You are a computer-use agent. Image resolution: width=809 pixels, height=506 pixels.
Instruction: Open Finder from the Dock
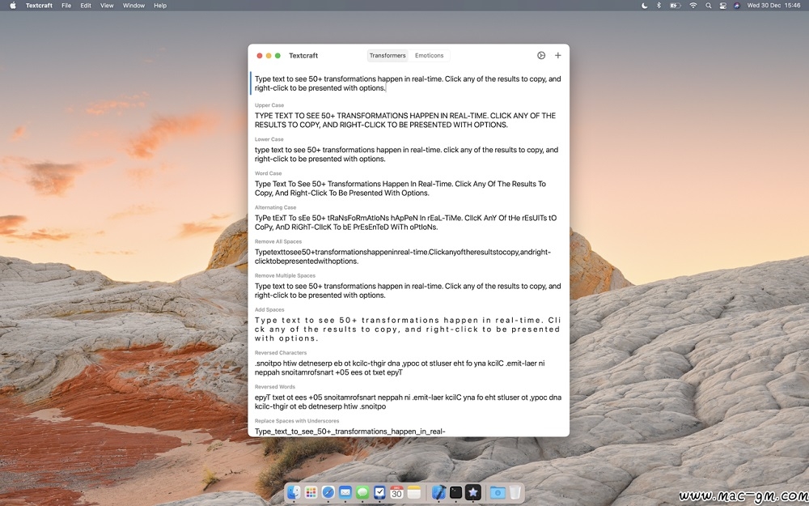[294, 492]
